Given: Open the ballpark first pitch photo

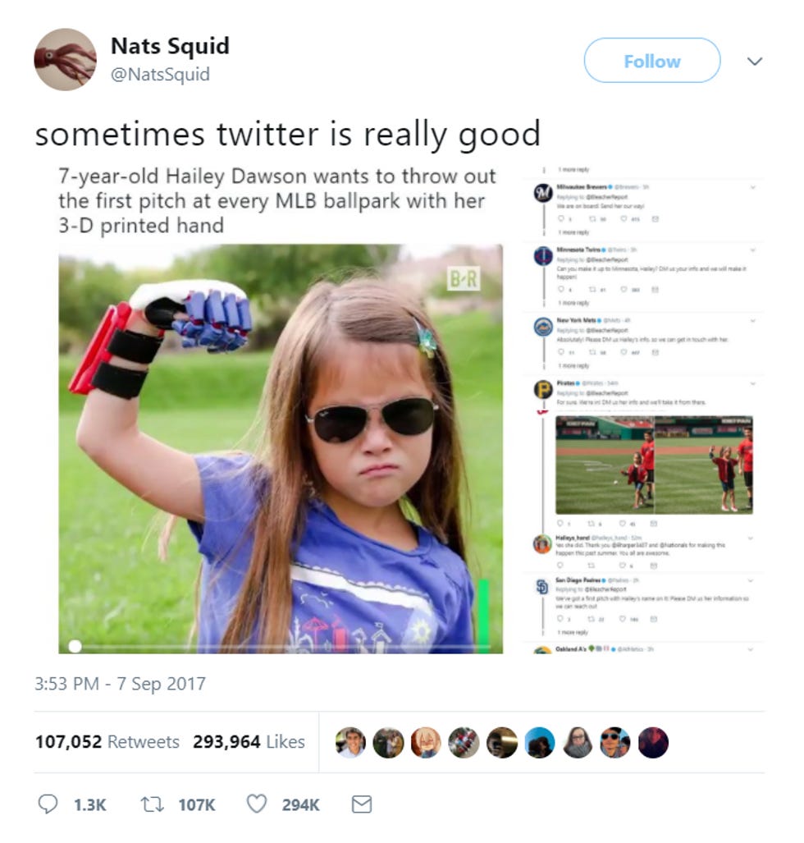Looking at the screenshot, I should [x=654, y=465].
